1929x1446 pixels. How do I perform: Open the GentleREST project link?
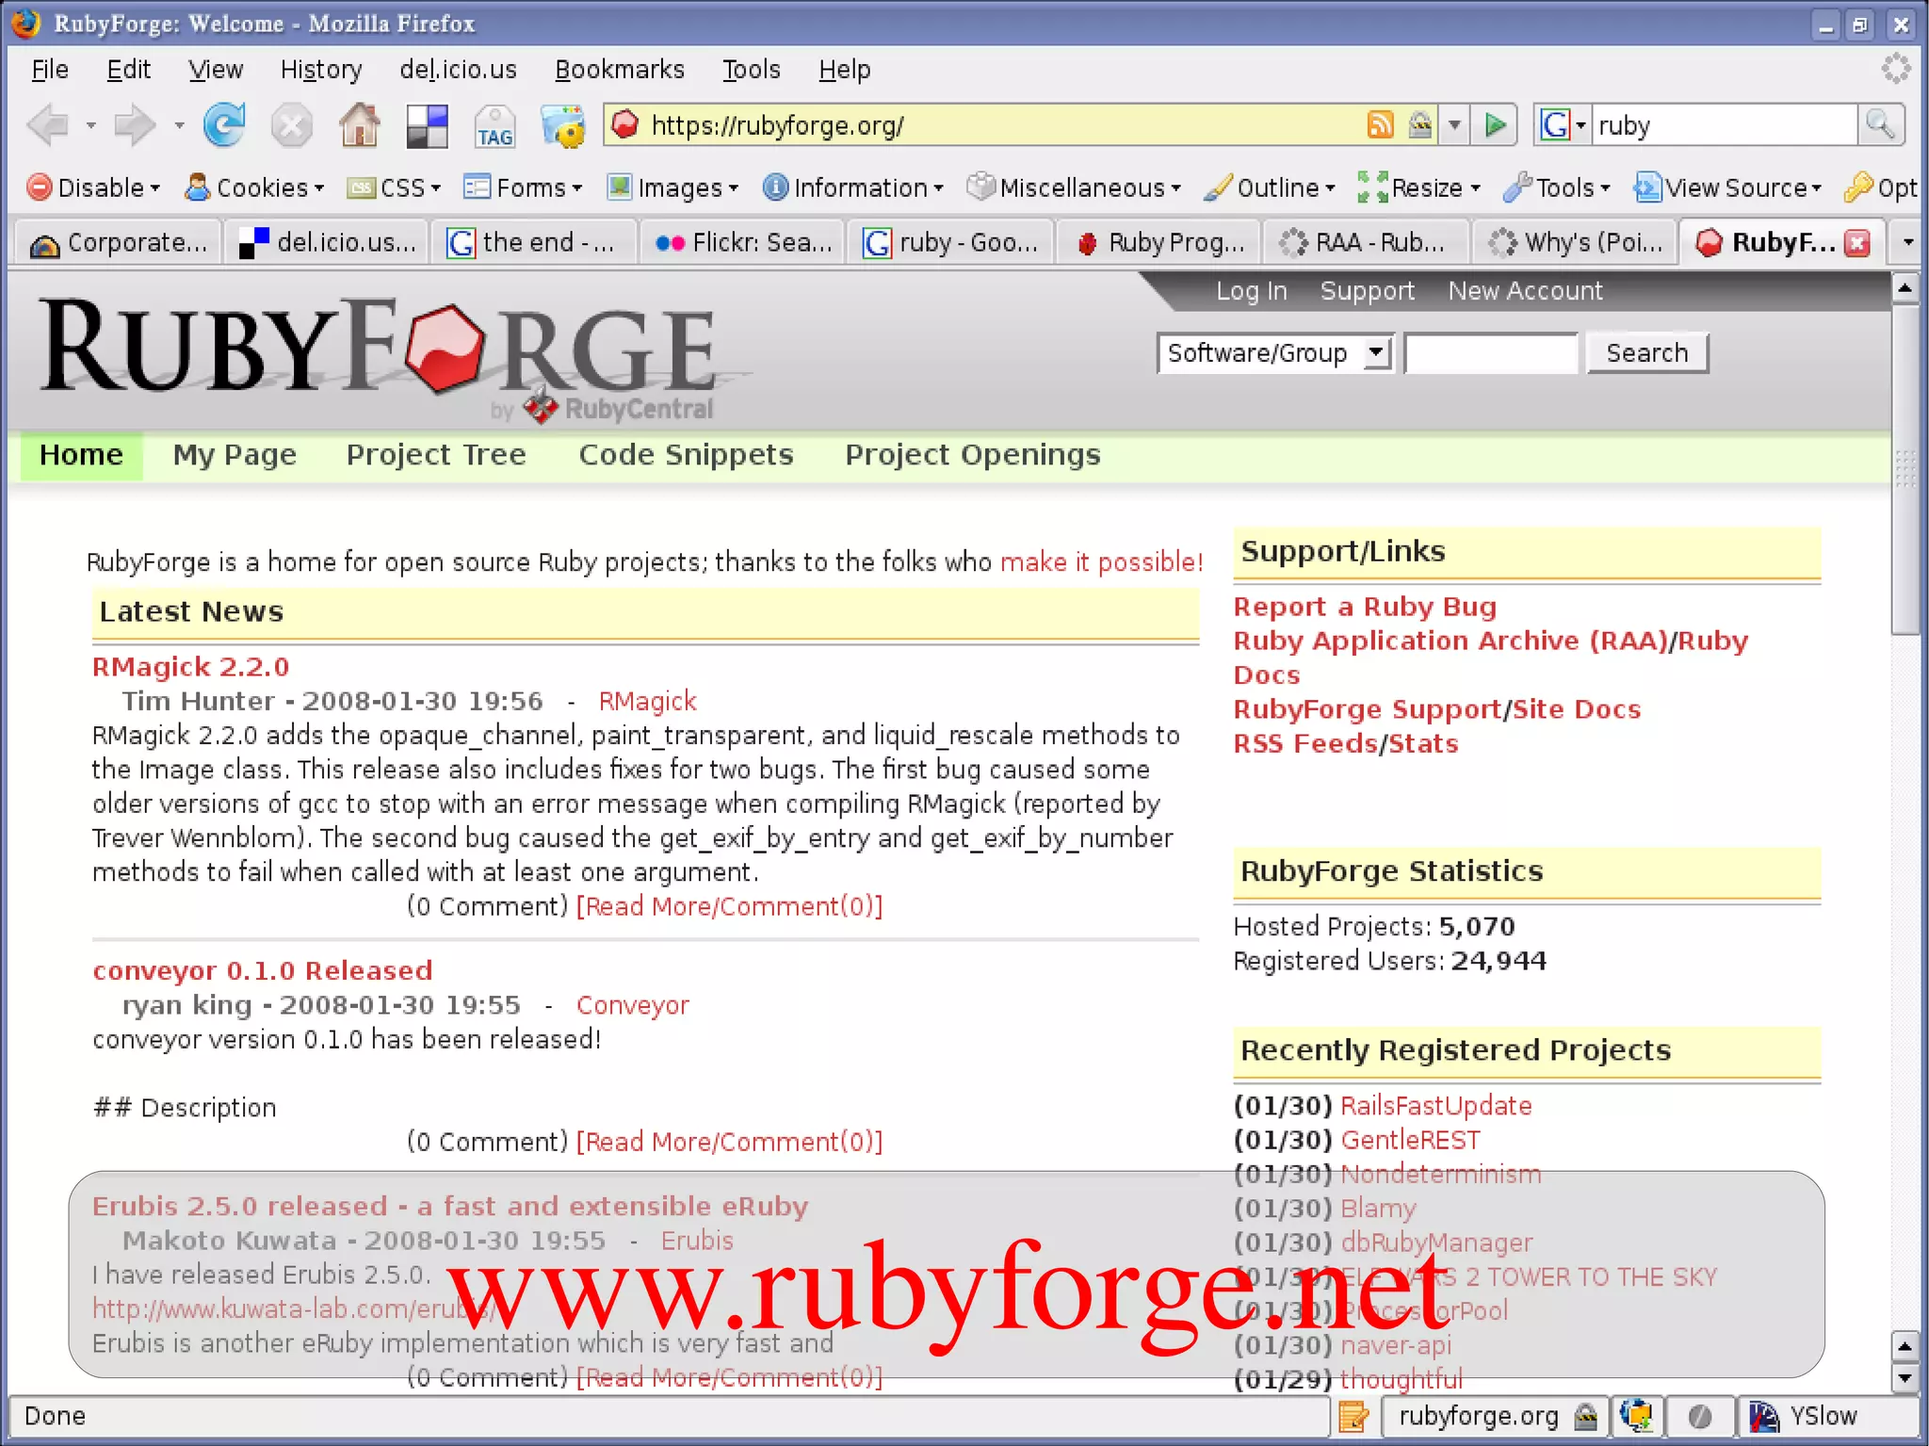point(1410,1141)
